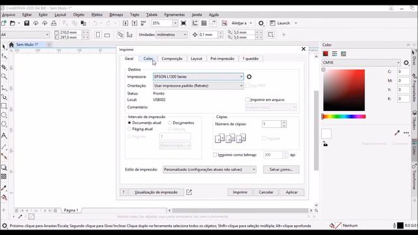Switch to the Color tab in Imprimir
Screen dimensions: 418x235
point(148,59)
